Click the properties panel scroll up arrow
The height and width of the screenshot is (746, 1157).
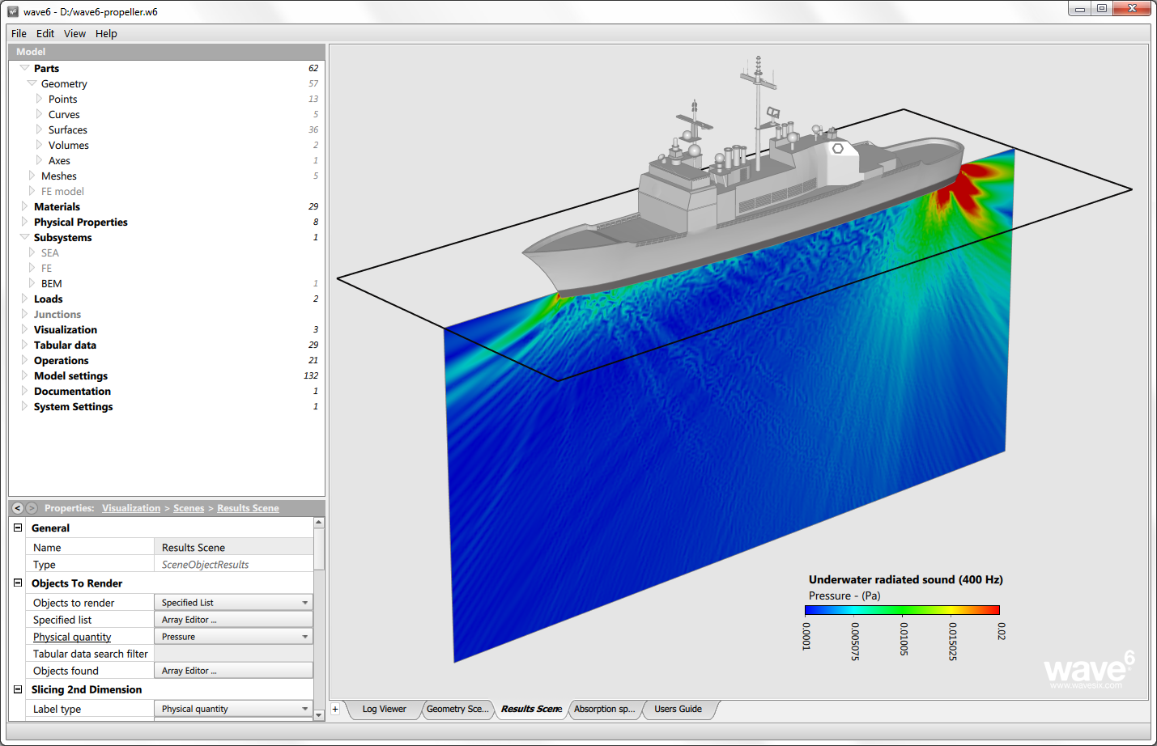tap(319, 522)
